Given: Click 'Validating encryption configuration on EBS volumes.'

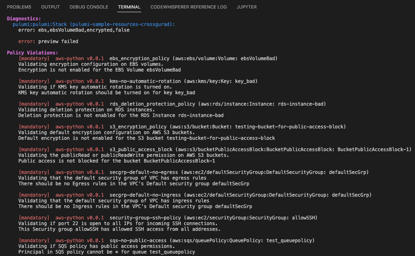Looking at the screenshot, I should [91, 64].
